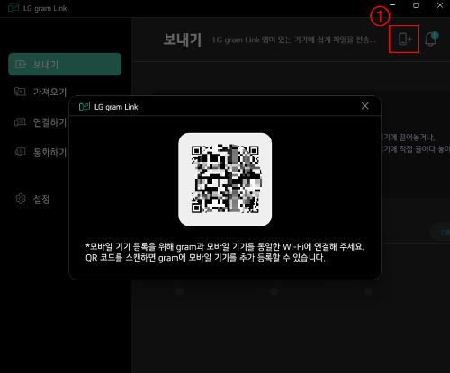Click the 연결하기 sidebar icon

pyautogui.click(x=20, y=122)
